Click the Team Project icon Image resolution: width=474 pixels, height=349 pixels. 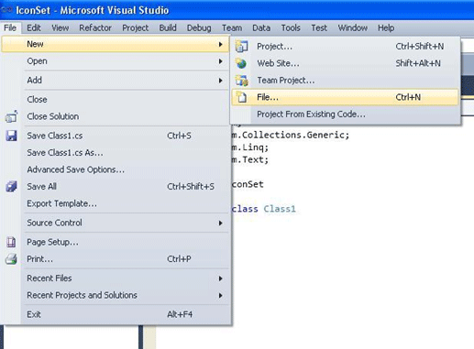coord(241,81)
